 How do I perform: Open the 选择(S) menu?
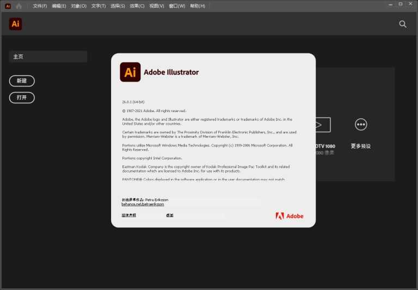118,6
